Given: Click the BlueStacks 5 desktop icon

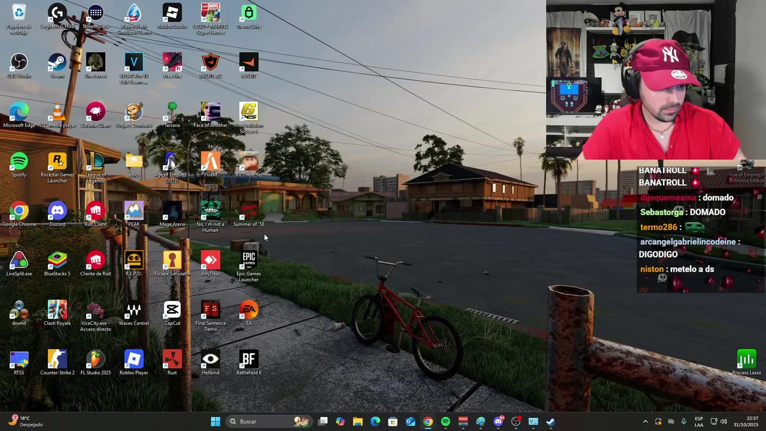Looking at the screenshot, I should point(57,264).
